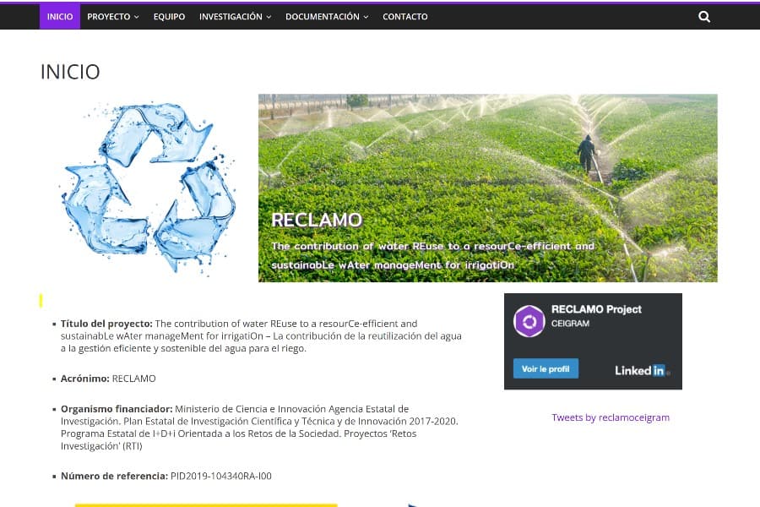Click the Voir le profil button
This screenshot has width=760, height=507.
[x=546, y=368]
